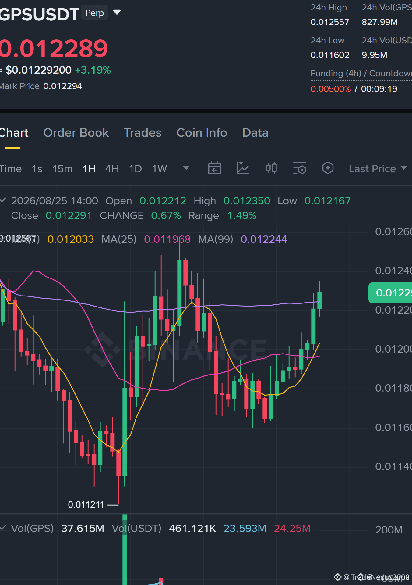
Task: Open the chart display settings list icon
Action: tap(299, 168)
